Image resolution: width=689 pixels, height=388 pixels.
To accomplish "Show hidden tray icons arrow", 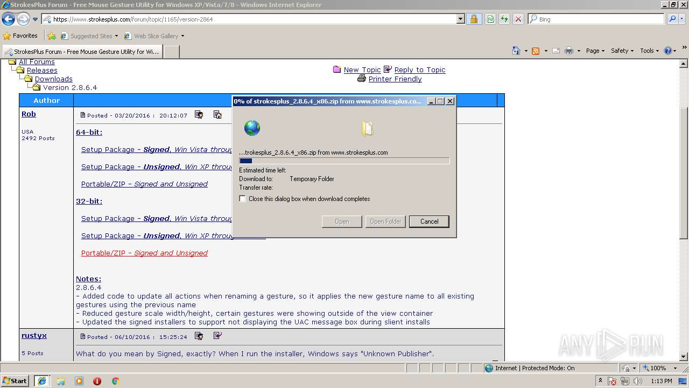I will [600, 381].
